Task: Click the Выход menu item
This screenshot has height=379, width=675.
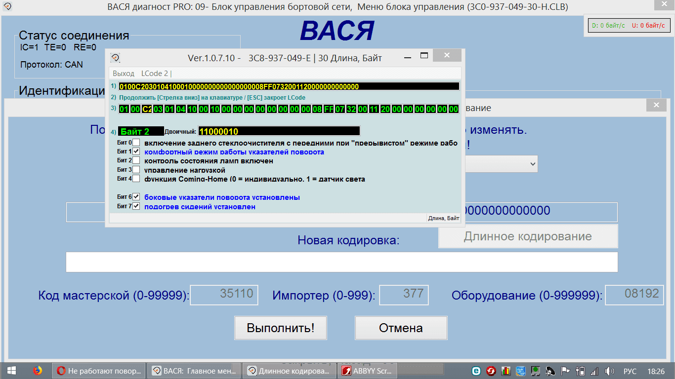Action: tap(124, 73)
